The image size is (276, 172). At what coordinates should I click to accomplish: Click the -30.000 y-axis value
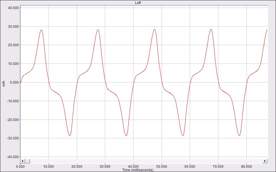(13, 138)
